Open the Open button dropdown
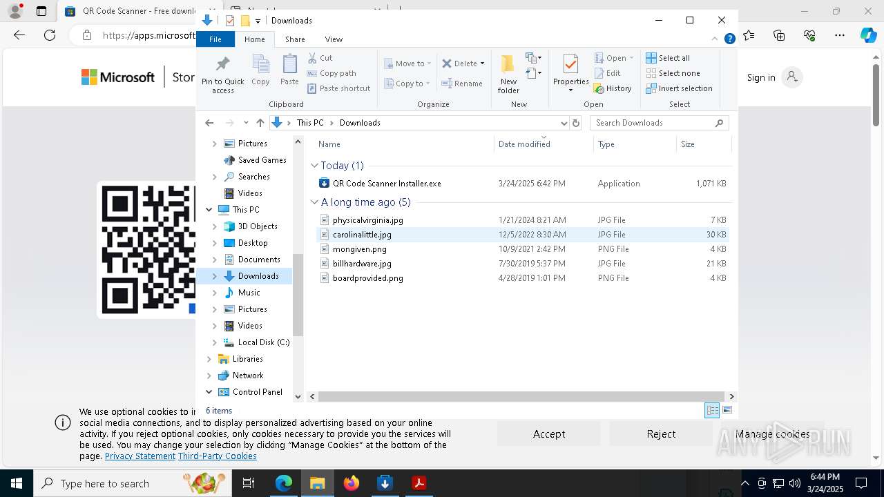This screenshot has width=884, height=497. pos(631,58)
